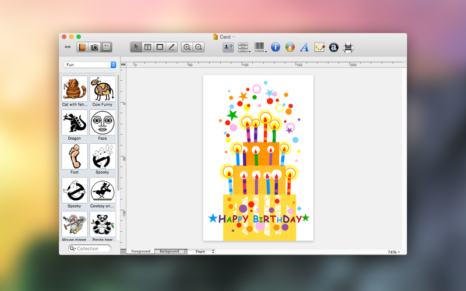Open the Fun category dropdown
Viewport: 466px width, 291px height.
[x=90, y=65]
